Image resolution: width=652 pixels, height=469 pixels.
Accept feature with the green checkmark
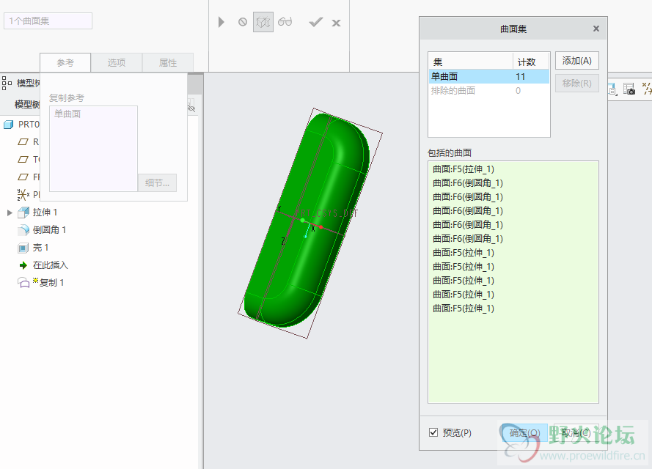[x=316, y=22]
